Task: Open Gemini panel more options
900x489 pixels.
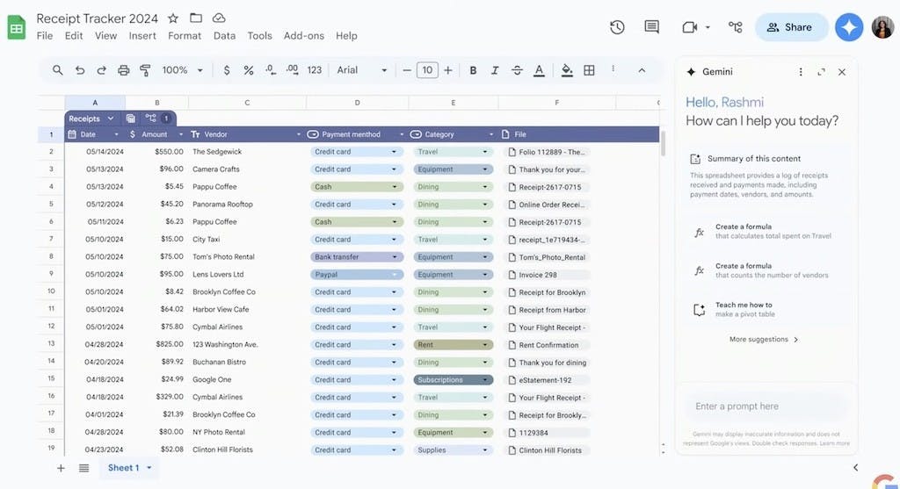Action: tap(801, 72)
